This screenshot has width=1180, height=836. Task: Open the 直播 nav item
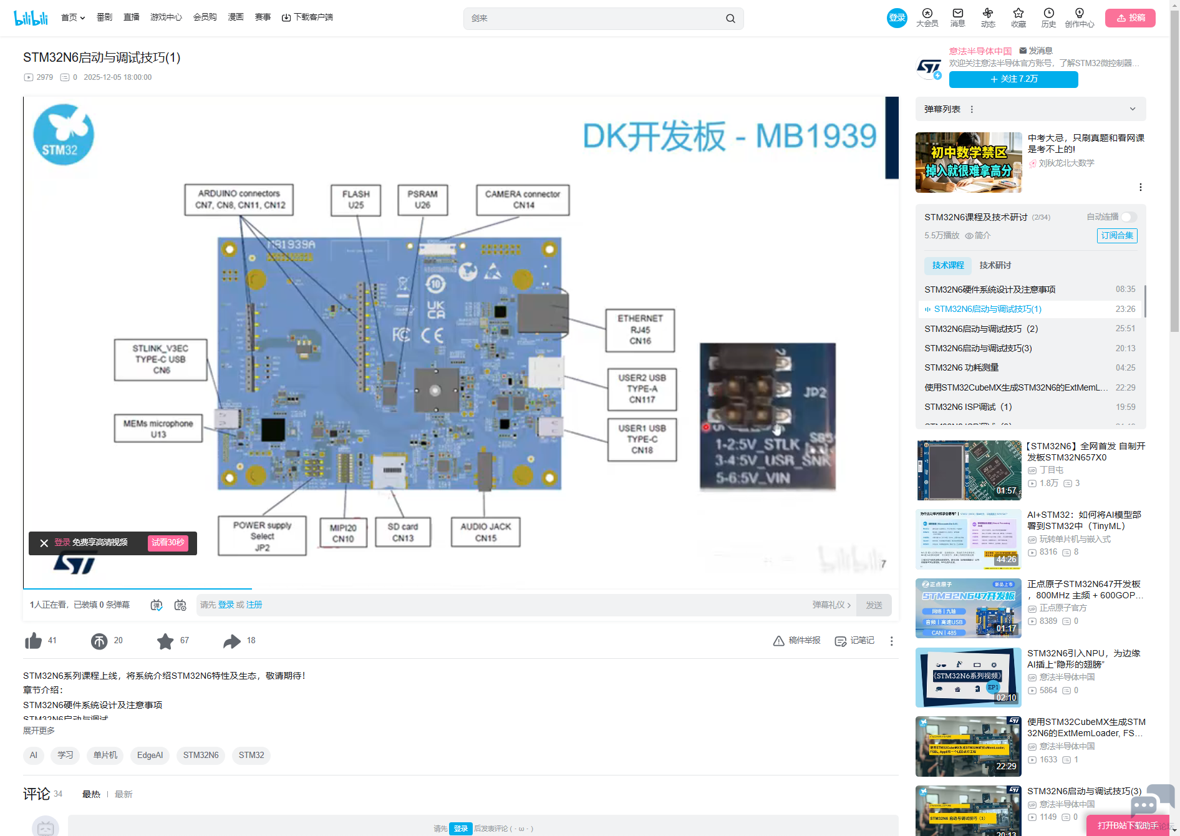click(x=132, y=17)
